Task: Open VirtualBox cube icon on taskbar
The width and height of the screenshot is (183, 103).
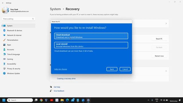Action: pyautogui.click(x=46, y=100)
